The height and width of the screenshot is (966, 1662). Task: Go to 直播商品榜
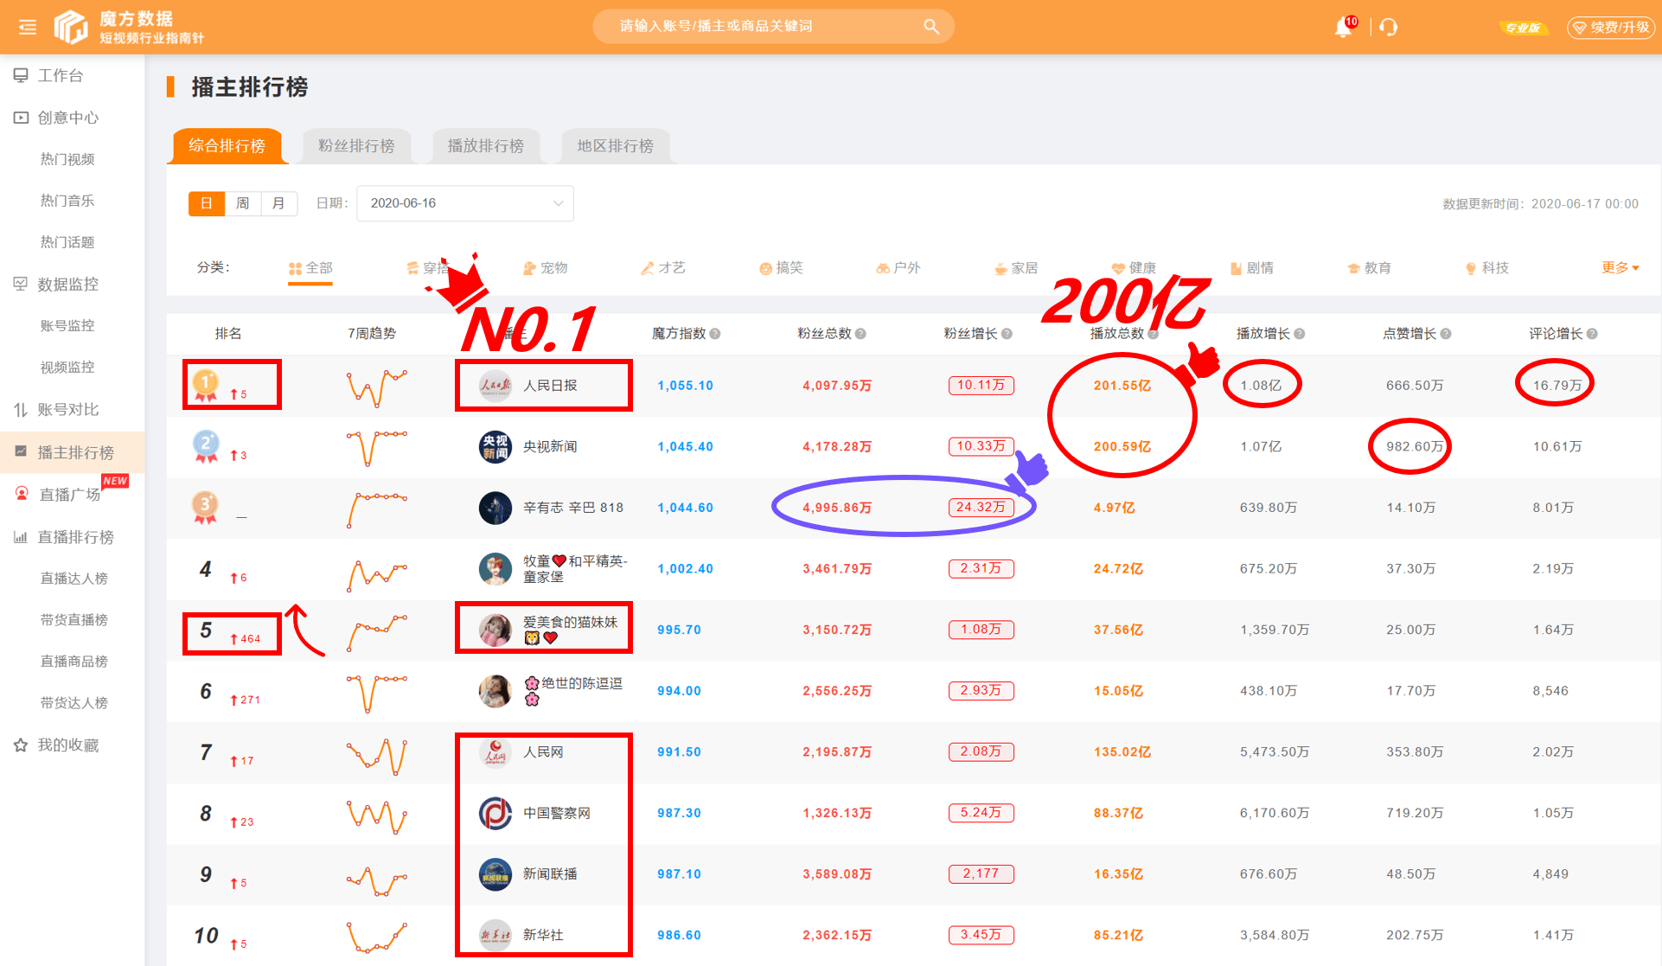click(x=73, y=662)
